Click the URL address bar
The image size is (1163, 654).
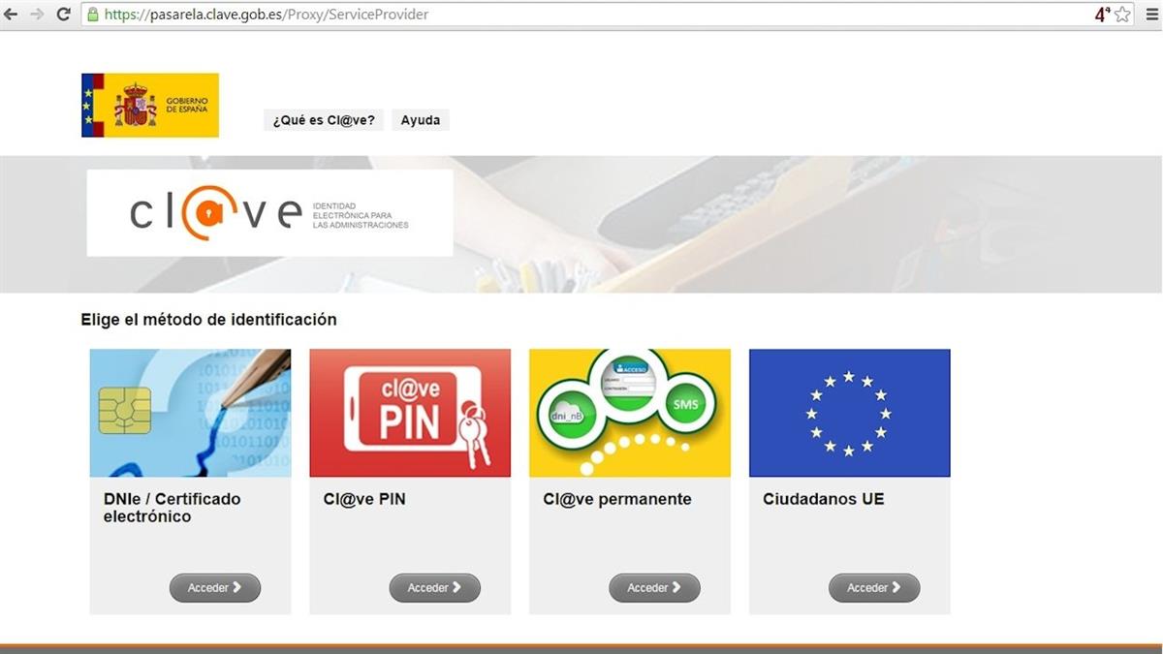(581, 15)
